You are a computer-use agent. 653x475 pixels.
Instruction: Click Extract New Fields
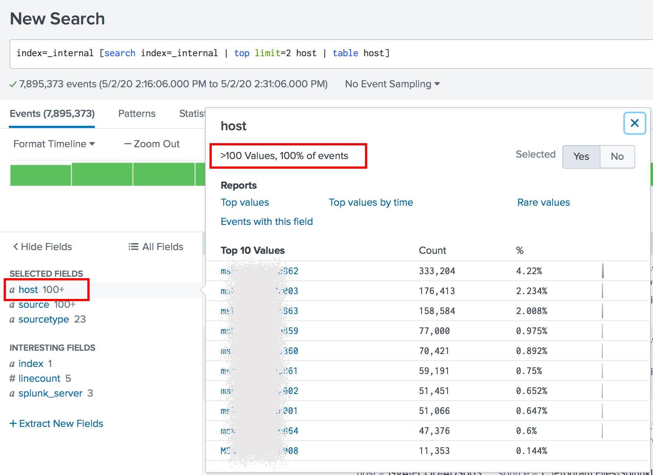tap(56, 424)
